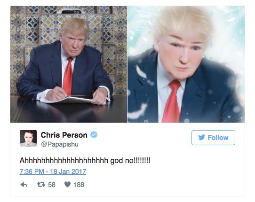Open the @Papapishu handle link
255x202 pixels.
tap(60, 144)
